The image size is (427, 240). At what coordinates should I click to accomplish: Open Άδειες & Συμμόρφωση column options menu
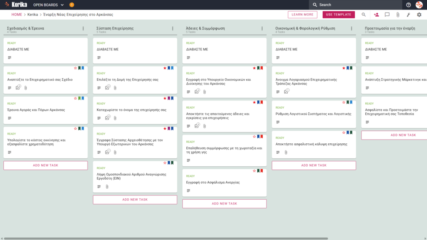click(x=262, y=29)
